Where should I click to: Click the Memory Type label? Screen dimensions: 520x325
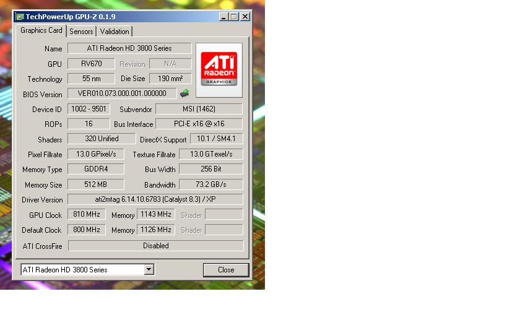pos(42,170)
